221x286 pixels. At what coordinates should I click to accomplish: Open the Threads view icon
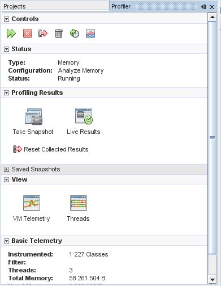click(x=79, y=203)
